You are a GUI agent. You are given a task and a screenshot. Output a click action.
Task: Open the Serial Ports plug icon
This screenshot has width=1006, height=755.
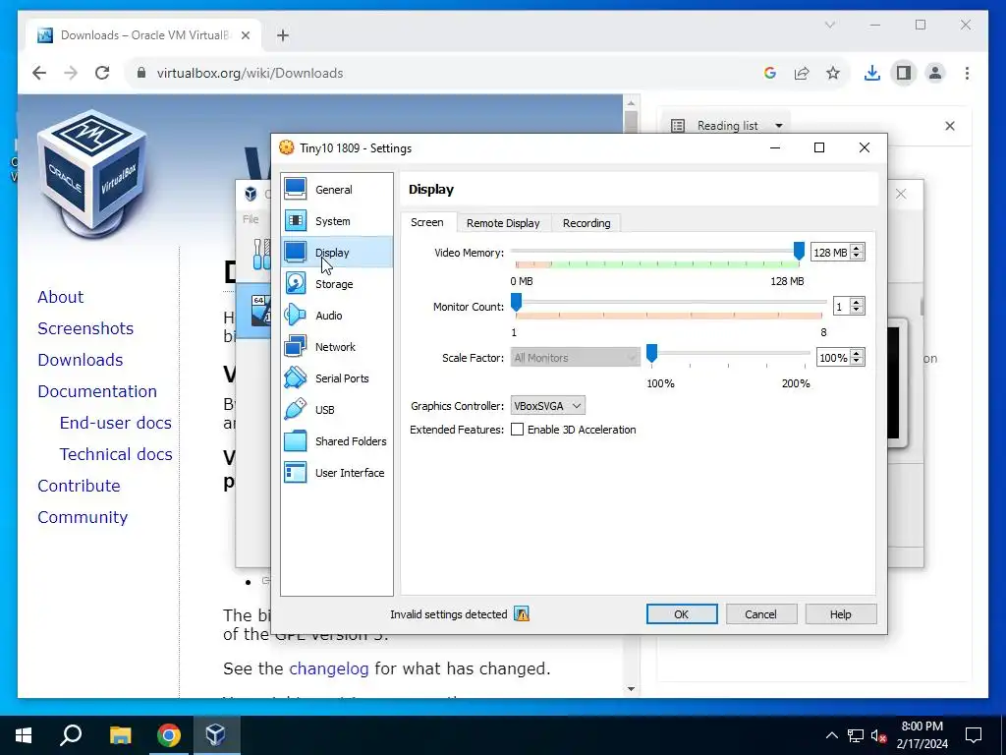pos(295,378)
